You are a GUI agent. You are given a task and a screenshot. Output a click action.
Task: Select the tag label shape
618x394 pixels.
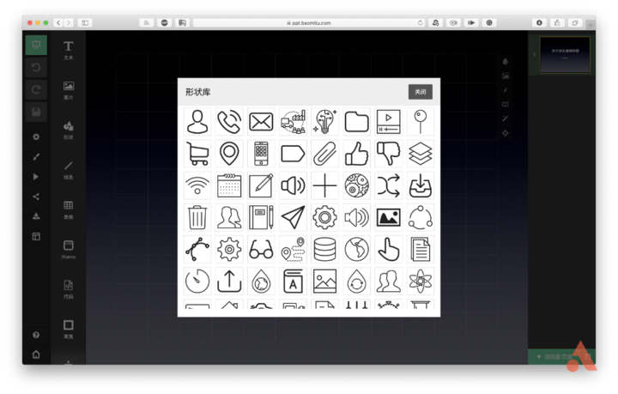[x=293, y=154]
